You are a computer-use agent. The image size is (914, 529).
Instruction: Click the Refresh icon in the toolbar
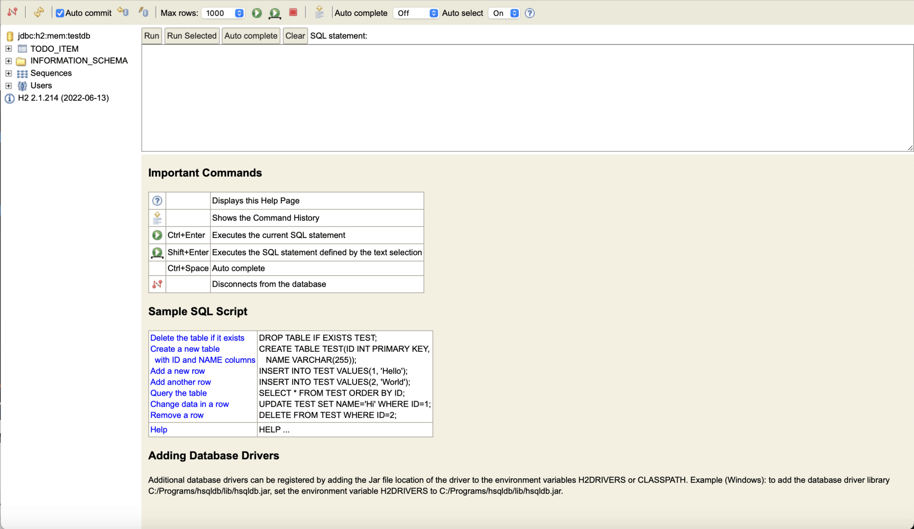click(x=39, y=12)
